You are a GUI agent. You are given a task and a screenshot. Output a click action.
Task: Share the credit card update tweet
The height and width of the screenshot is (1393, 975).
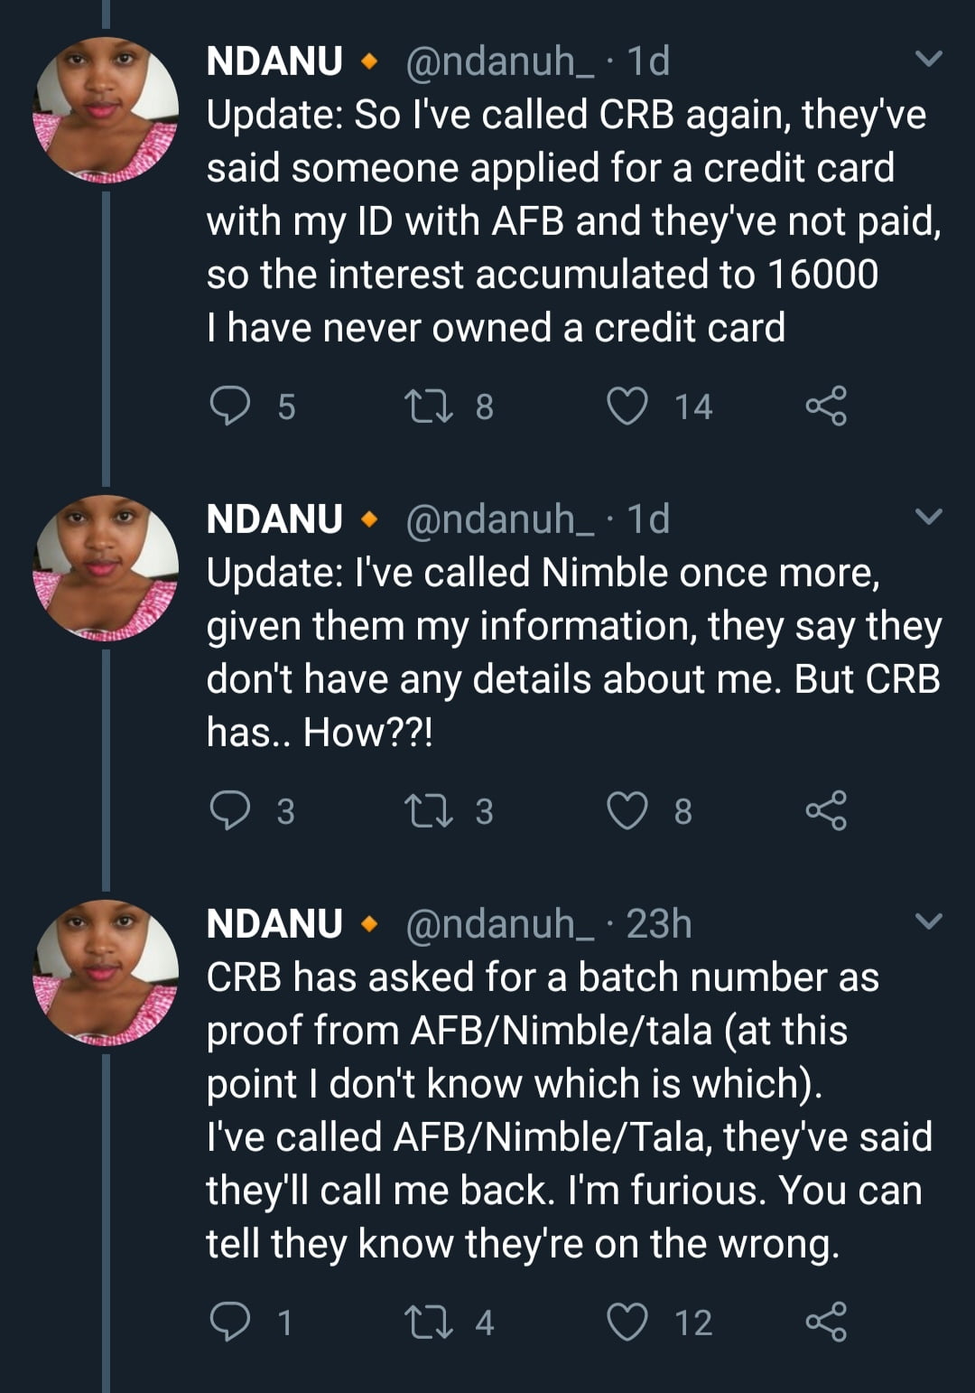click(x=826, y=406)
